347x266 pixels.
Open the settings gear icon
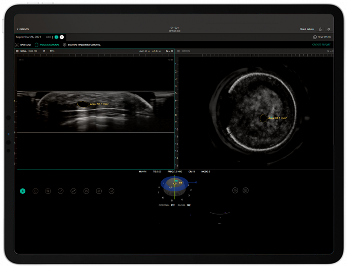pos(328,29)
